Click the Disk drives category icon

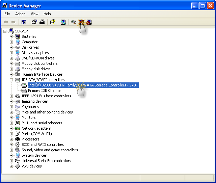(18, 47)
